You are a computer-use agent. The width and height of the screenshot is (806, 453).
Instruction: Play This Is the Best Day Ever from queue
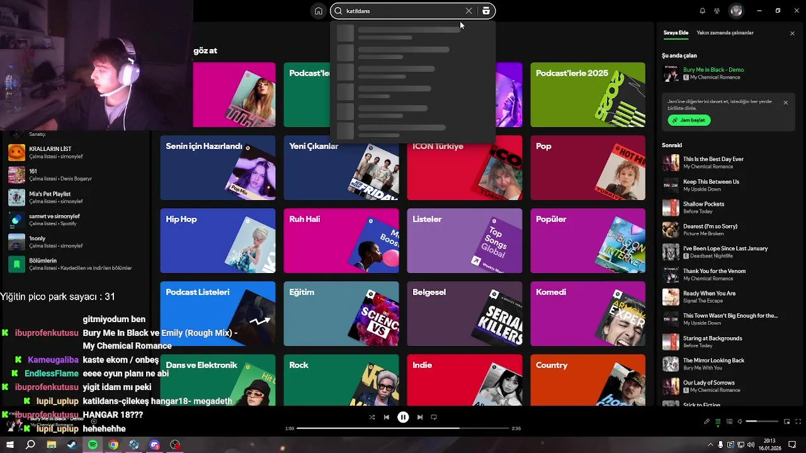click(x=727, y=162)
